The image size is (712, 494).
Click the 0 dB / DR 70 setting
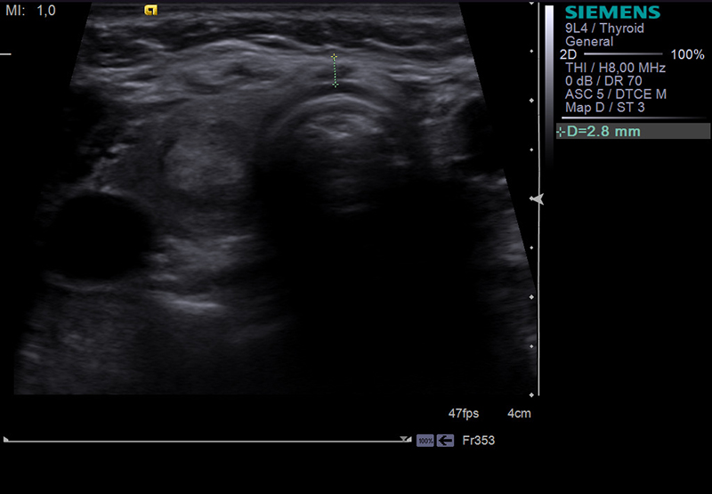click(x=603, y=81)
